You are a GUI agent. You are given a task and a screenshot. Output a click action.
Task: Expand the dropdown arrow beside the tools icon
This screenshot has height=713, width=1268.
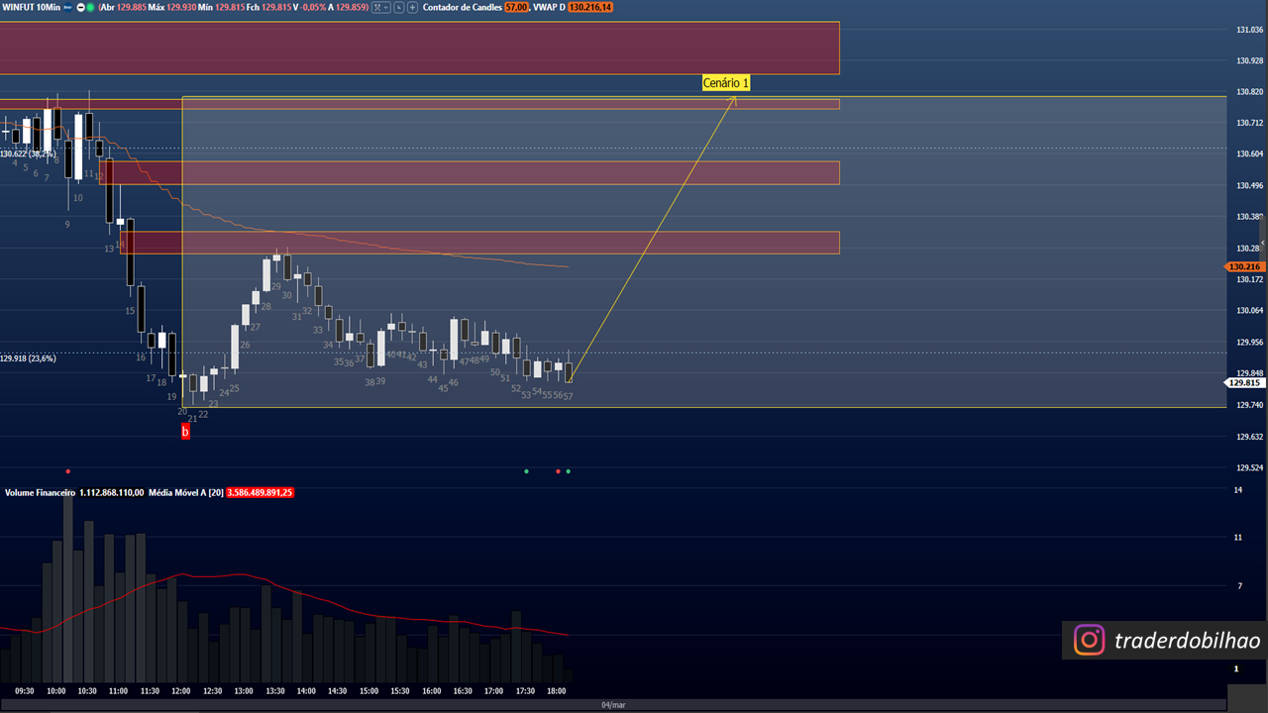[x=387, y=7]
